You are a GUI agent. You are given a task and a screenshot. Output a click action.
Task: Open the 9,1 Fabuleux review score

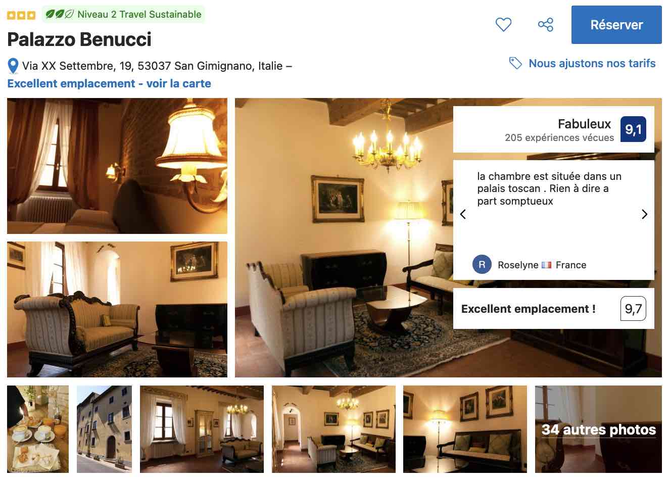tap(633, 129)
